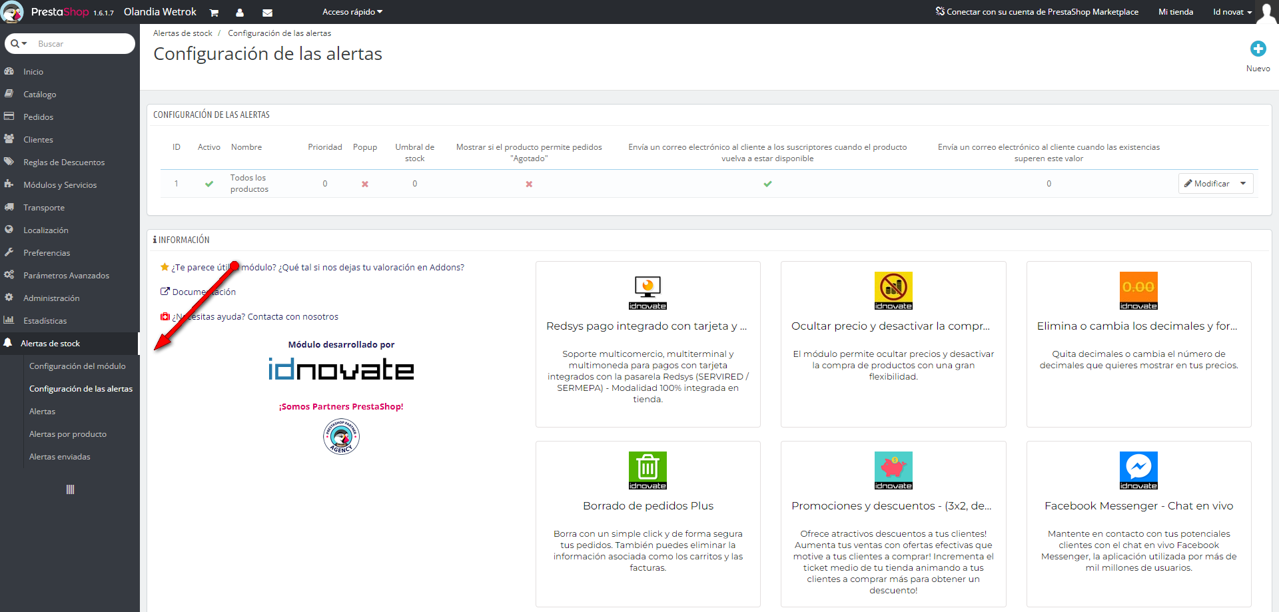Click the PrestaShop Partner Agency badge

coord(341,437)
